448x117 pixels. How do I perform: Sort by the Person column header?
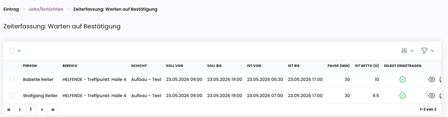pos(30,66)
